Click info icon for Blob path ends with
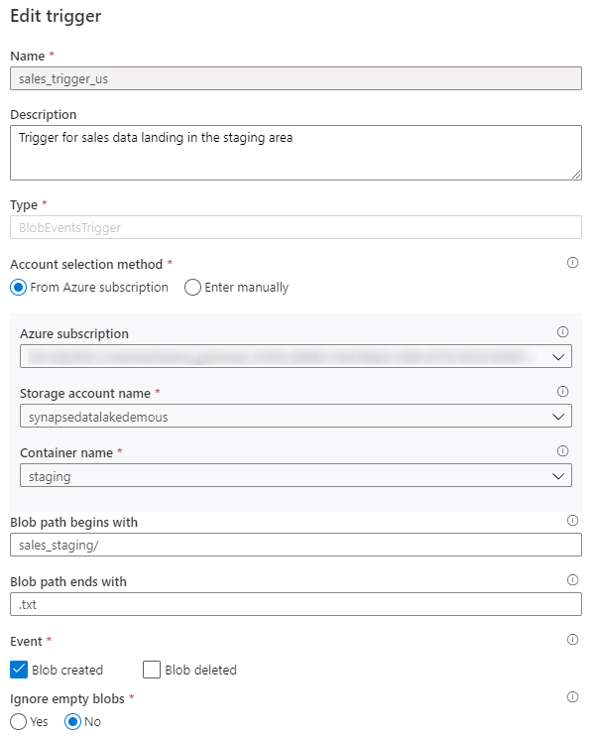This screenshot has width=593, height=738. point(572,579)
